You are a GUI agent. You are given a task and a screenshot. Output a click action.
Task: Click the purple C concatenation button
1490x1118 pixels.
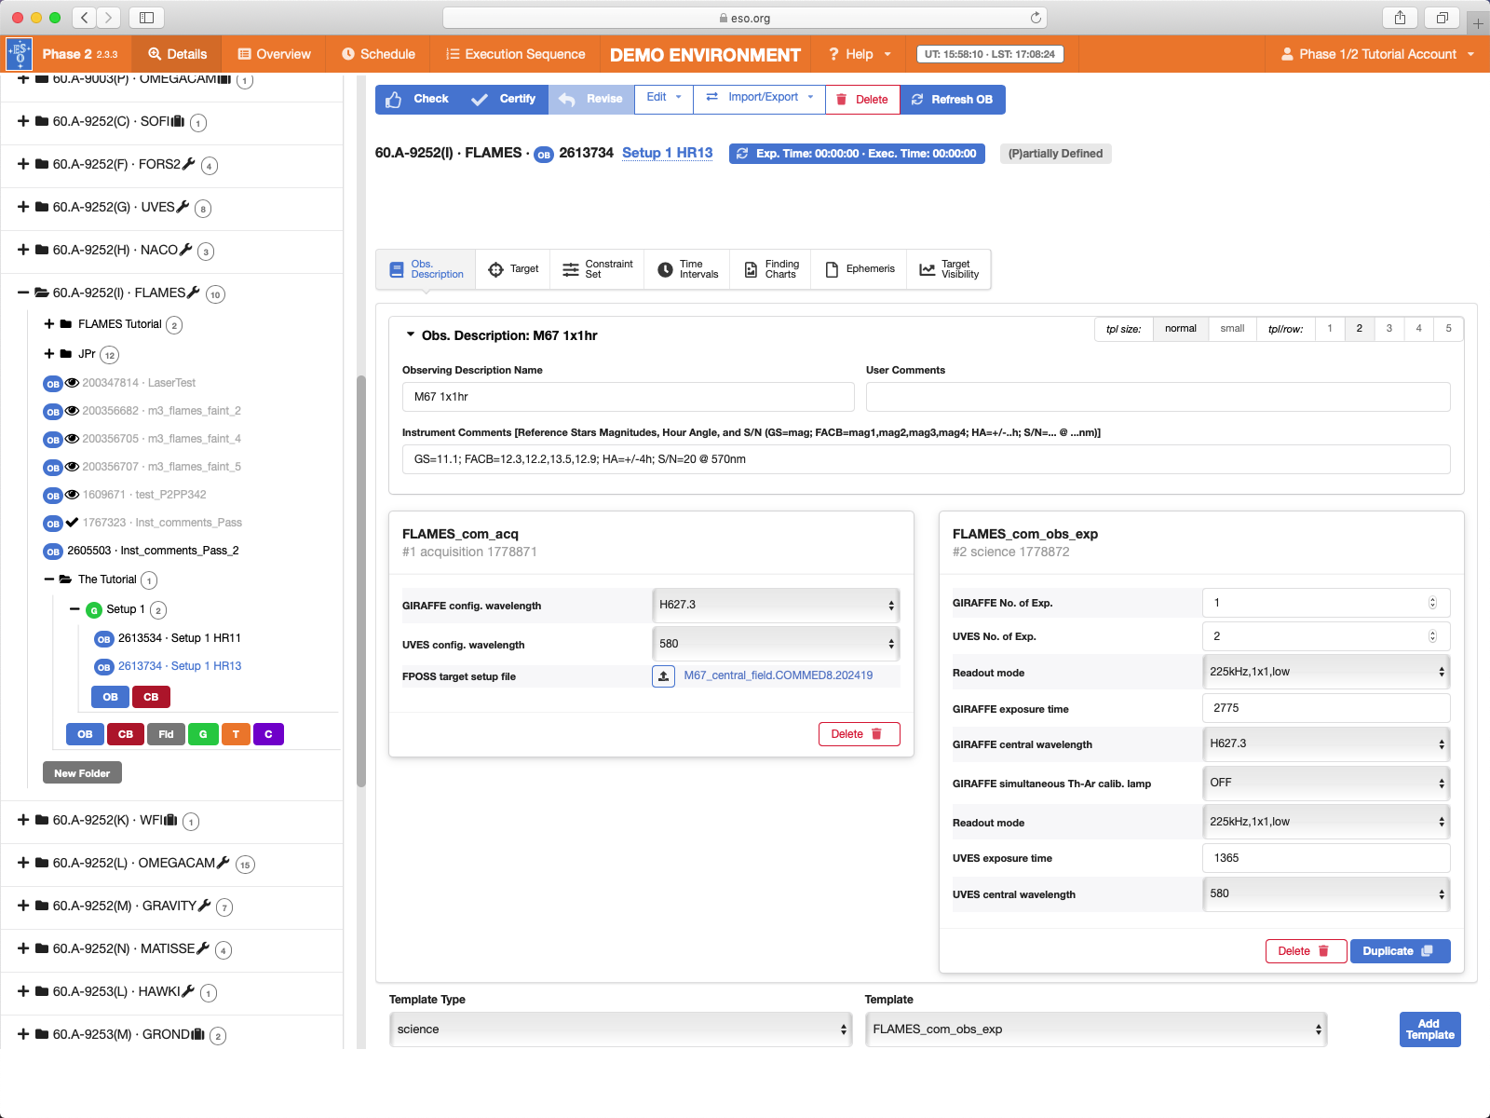268,734
